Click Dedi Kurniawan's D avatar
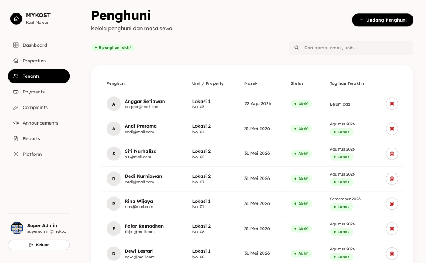The width and height of the screenshot is (426, 263). [x=114, y=179]
